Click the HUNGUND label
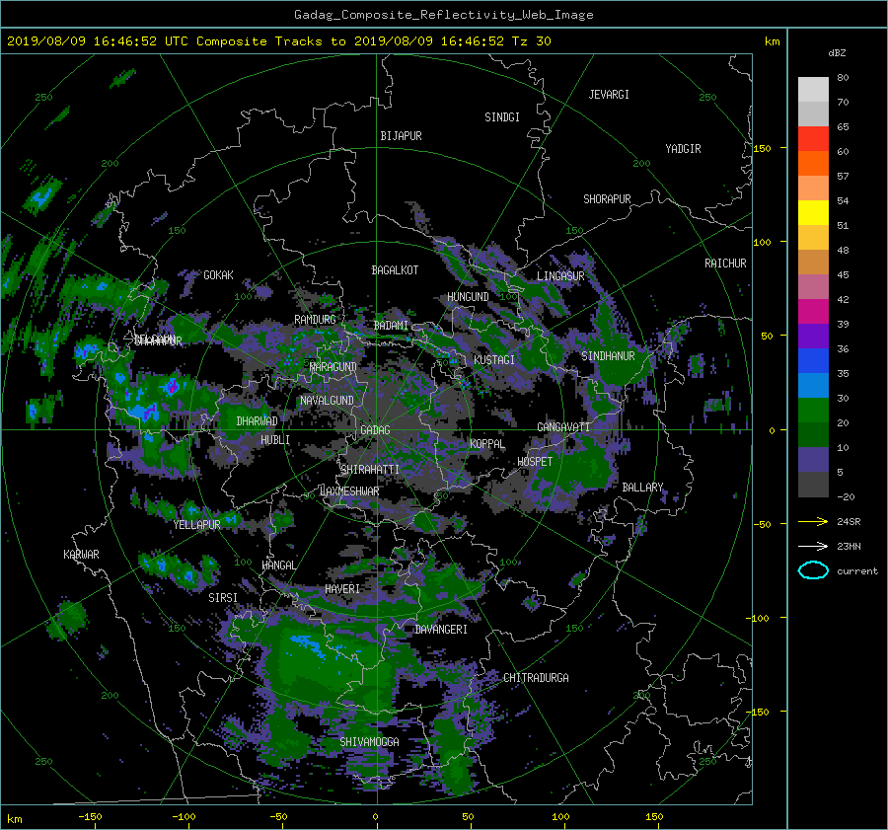 (468, 297)
